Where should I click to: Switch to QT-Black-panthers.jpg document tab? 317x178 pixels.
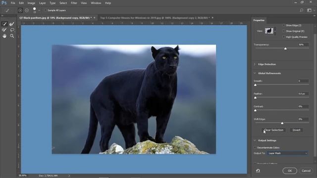[x=55, y=18]
